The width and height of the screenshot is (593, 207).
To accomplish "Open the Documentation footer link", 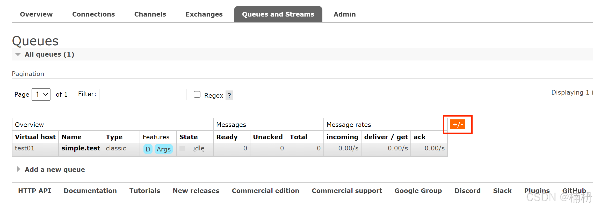I will (90, 191).
